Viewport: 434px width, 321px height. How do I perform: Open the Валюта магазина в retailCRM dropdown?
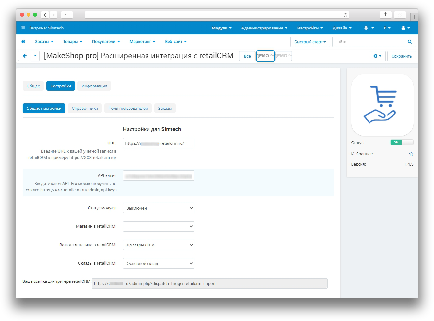(158, 245)
